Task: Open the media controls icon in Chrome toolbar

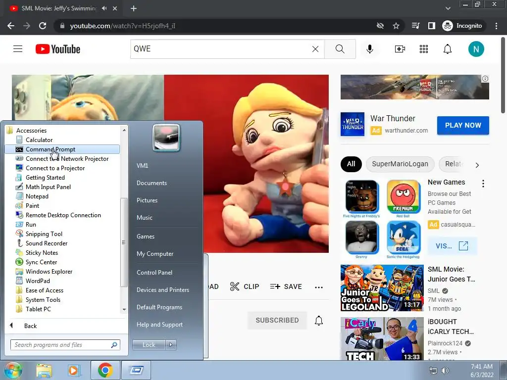Action: [415, 26]
